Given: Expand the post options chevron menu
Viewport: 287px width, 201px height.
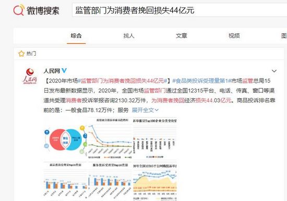Looking at the screenshot, I should [274, 71].
